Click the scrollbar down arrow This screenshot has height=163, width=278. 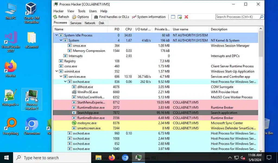(261, 151)
